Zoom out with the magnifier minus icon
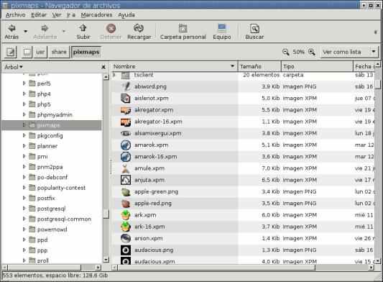This screenshot has width=383, height=282. click(285, 52)
